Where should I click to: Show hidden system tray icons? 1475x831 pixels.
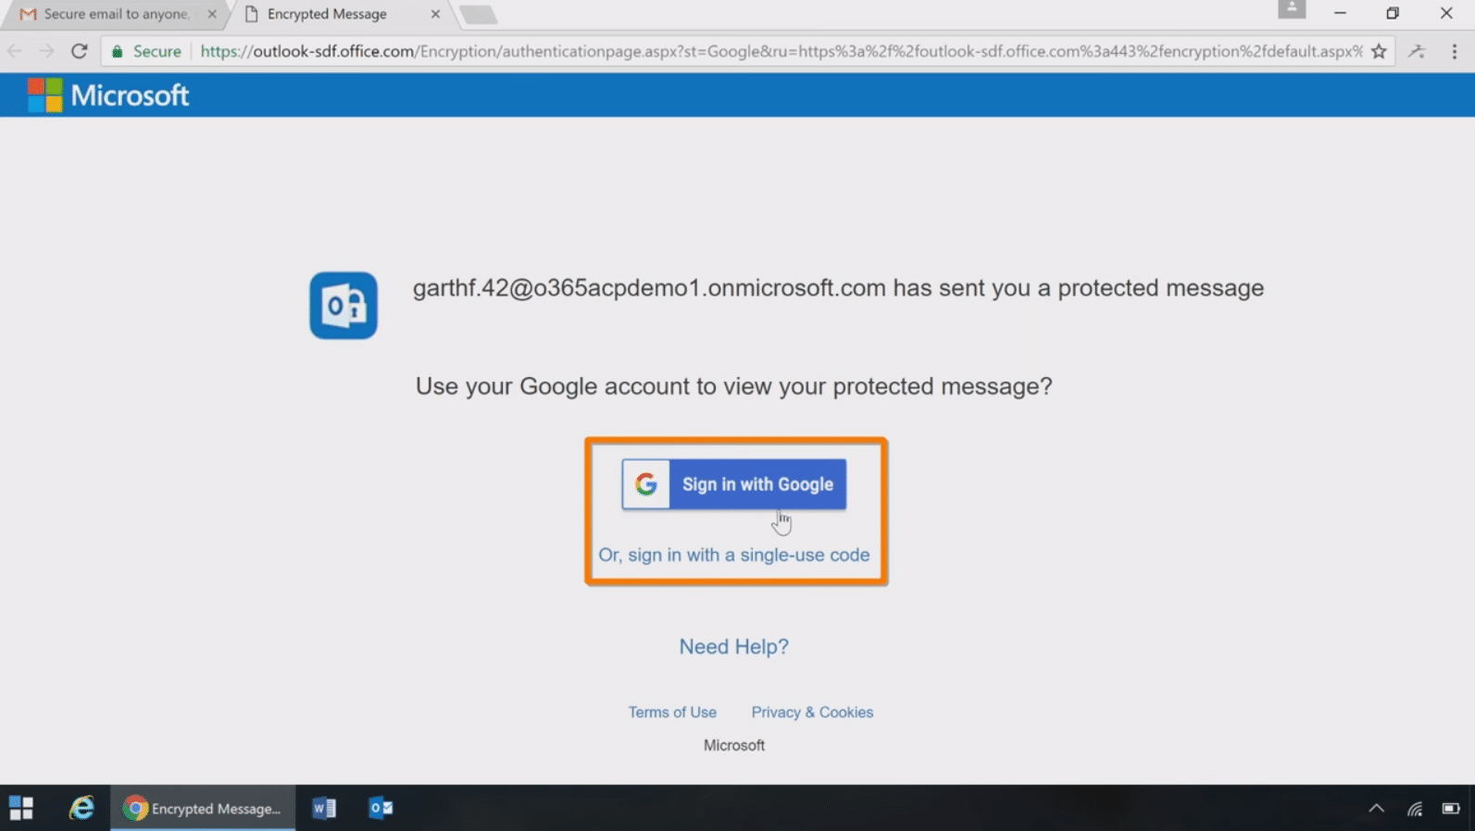[x=1377, y=809]
